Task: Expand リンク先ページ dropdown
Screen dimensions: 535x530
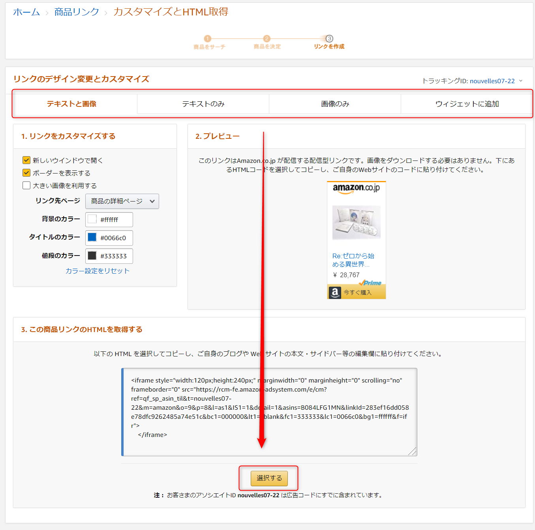Action: tap(122, 201)
